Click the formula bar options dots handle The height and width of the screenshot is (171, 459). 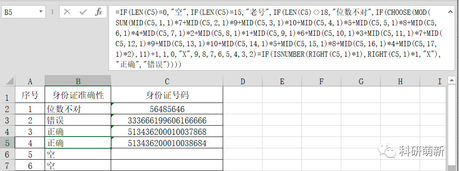53,12
